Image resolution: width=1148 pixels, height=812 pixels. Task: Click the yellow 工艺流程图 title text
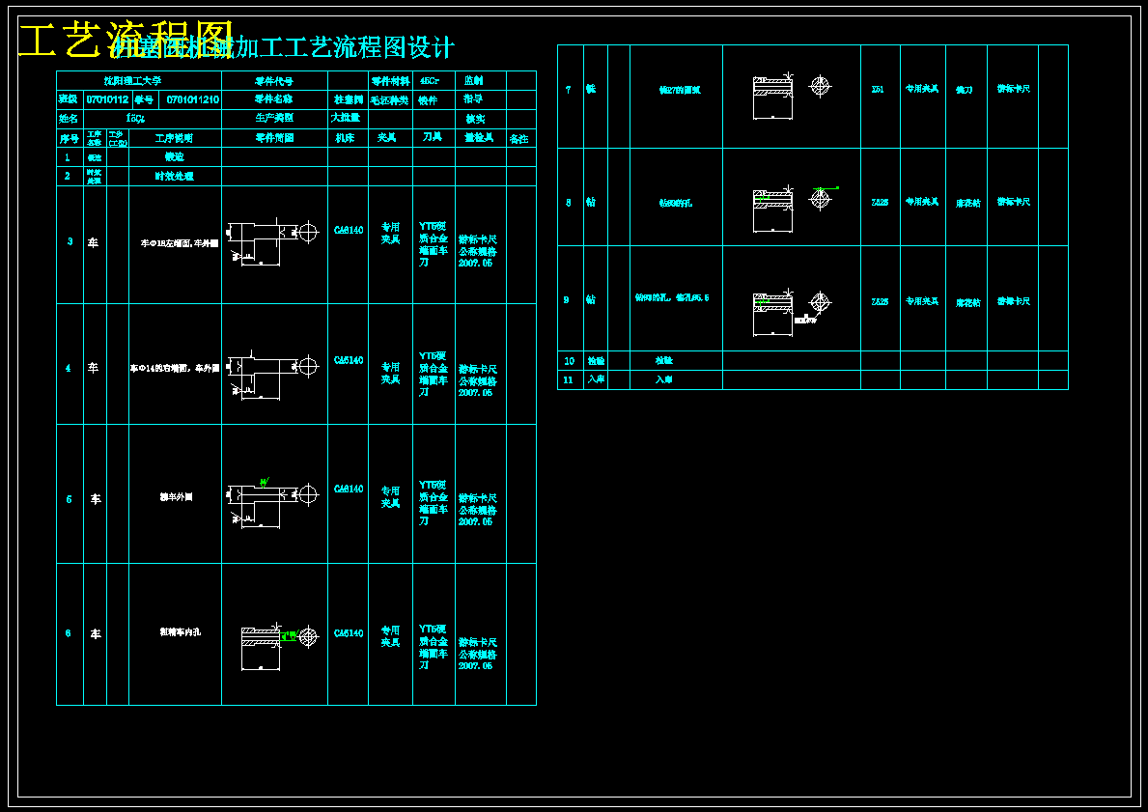point(126,40)
